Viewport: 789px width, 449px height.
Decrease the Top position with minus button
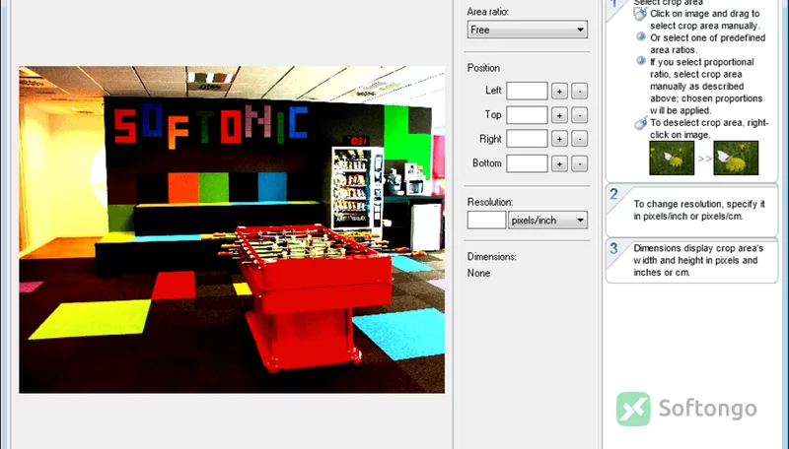(580, 115)
